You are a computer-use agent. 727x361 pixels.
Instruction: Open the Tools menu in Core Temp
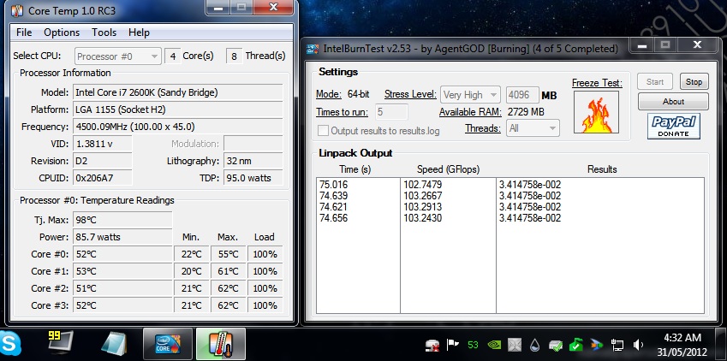pos(104,33)
